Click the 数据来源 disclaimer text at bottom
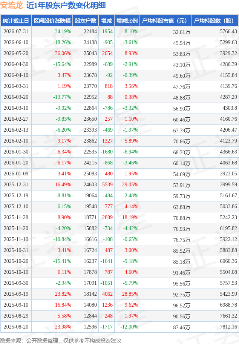This screenshot has width=239, height=344. (x=61, y=341)
